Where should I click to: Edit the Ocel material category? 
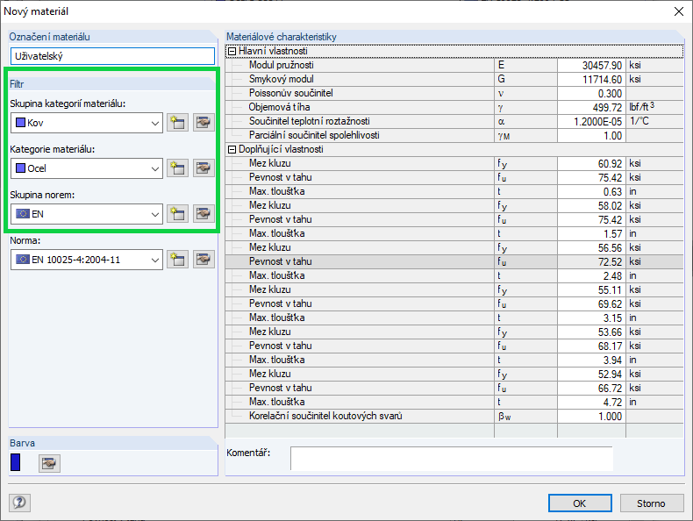204,168
